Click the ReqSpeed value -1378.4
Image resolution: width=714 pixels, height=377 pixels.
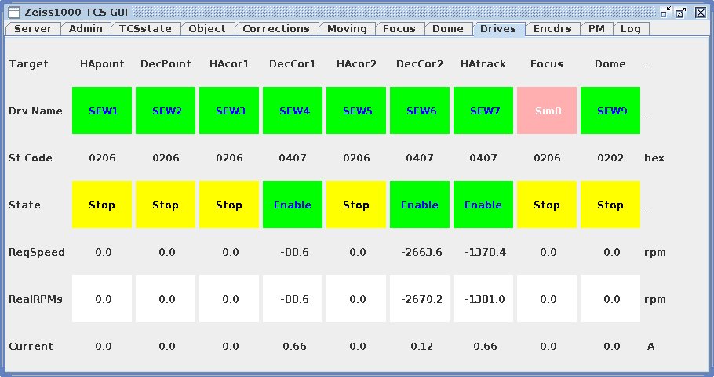[x=485, y=252]
